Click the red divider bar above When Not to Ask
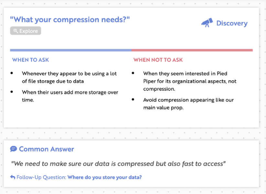Viewport: 266px width, 194px height. click(x=192, y=50)
